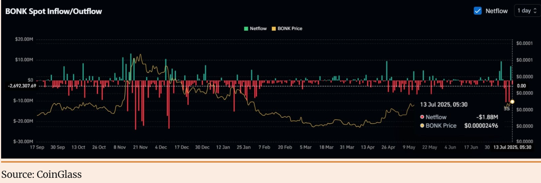Click the 17 Sep date label
The height and width of the screenshot is (183, 541).
(37, 147)
